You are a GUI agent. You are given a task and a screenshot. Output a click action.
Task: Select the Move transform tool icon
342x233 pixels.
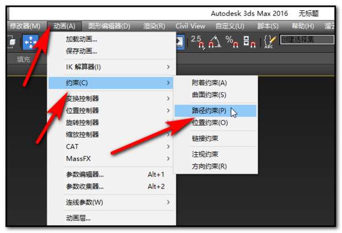click(31, 42)
